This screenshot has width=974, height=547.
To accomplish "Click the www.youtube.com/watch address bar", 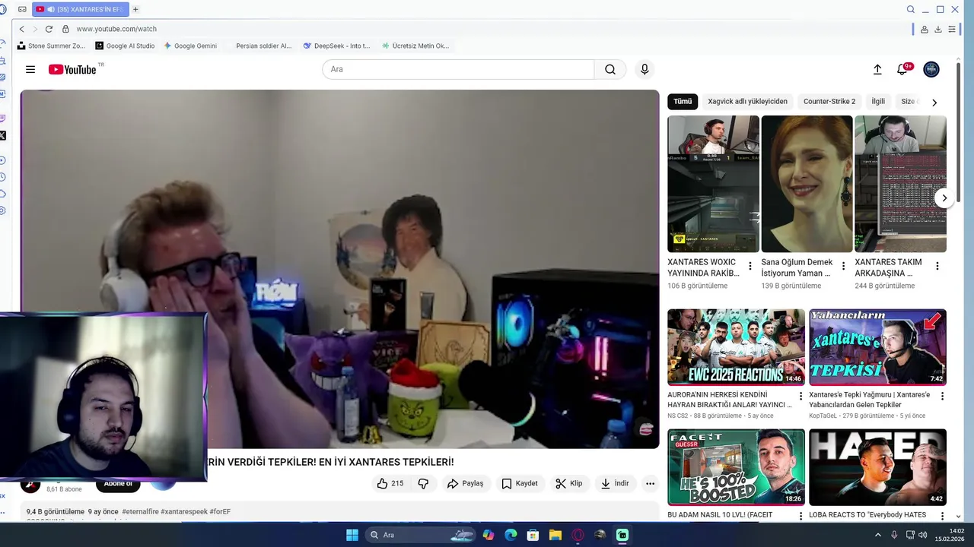I will tap(116, 29).
